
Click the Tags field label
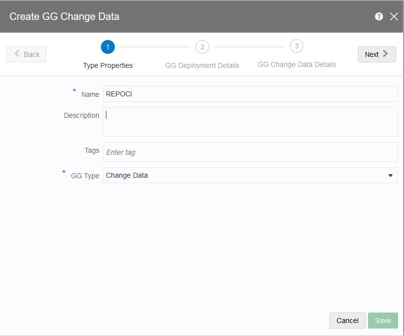click(x=92, y=150)
